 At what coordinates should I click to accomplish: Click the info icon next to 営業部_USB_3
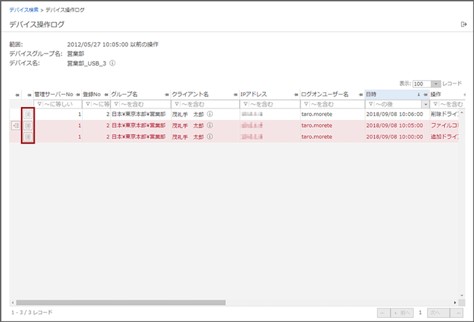(113, 63)
